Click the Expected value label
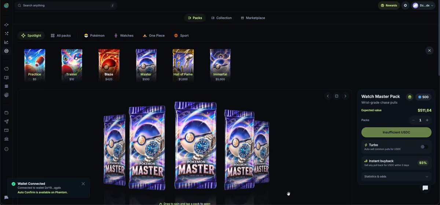This screenshot has height=205, width=440. coord(371,110)
